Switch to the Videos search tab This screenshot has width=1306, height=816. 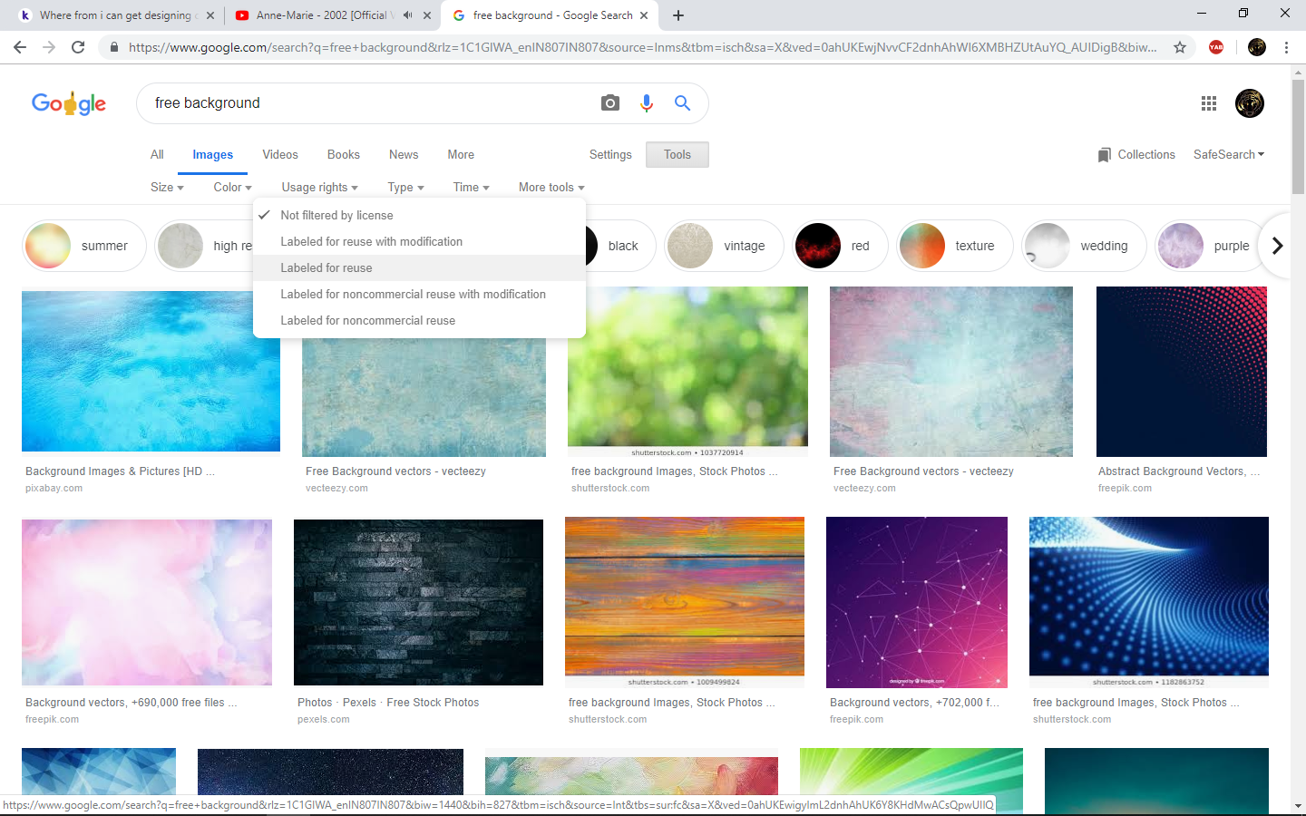[x=280, y=155]
